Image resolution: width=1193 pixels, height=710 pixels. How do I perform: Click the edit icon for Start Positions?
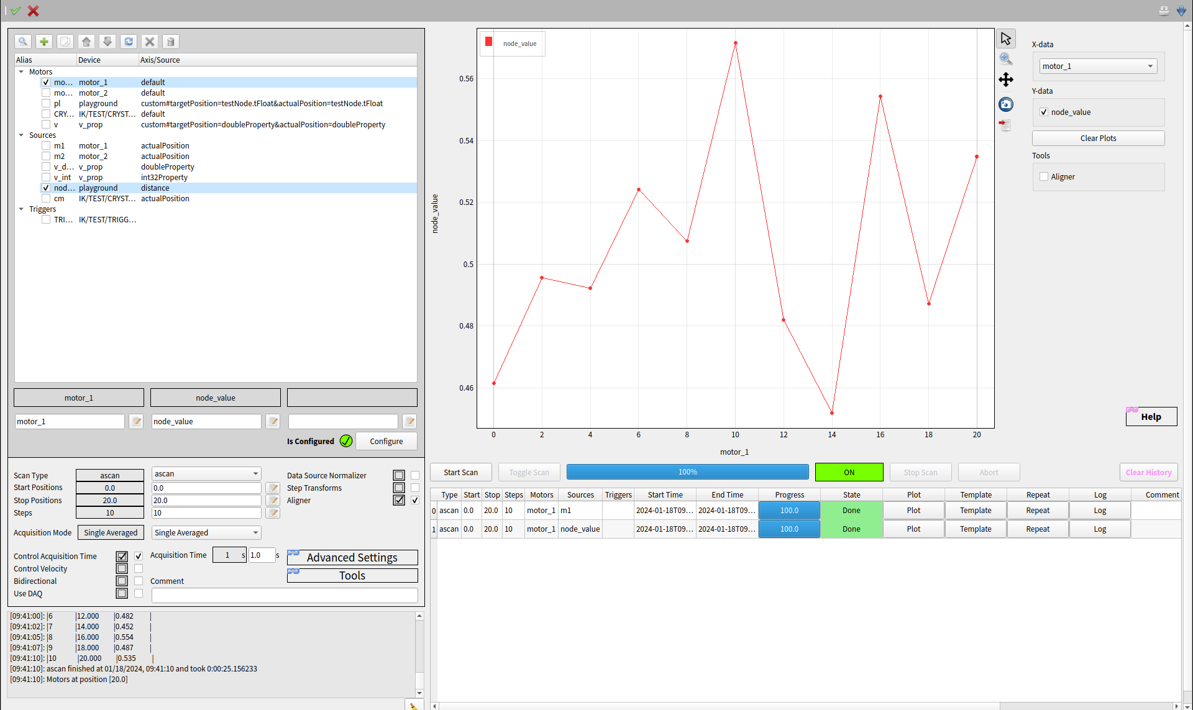point(273,488)
